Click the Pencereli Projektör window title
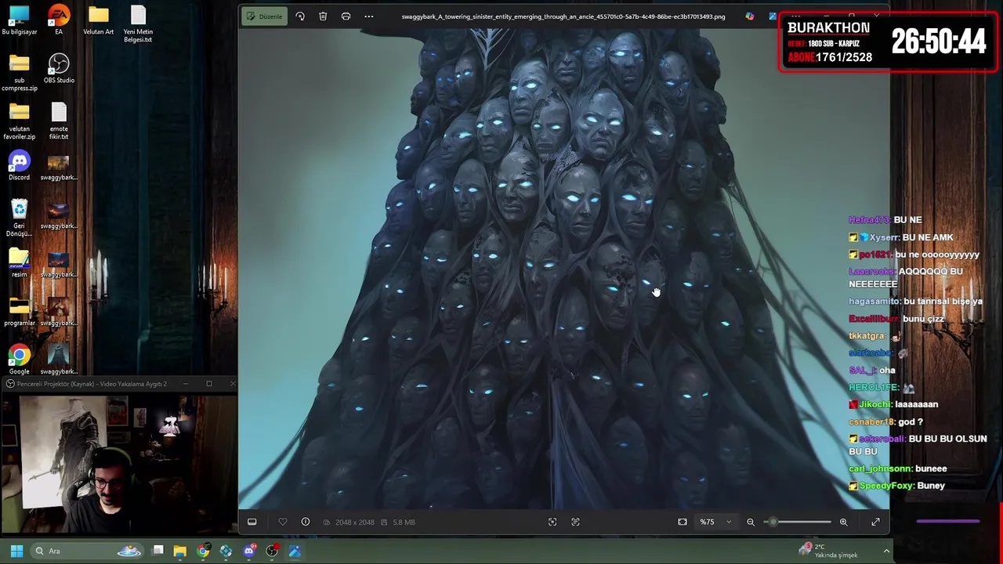Image resolution: width=1003 pixels, height=564 pixels. click(x=92, y=384)
